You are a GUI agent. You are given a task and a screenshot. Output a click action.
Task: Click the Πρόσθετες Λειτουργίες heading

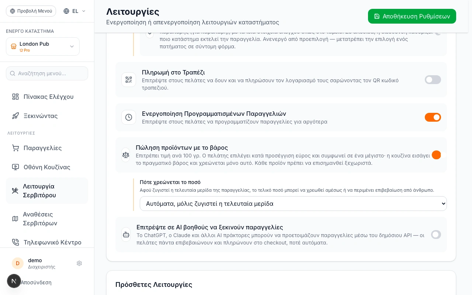click(x=154, y=284)
